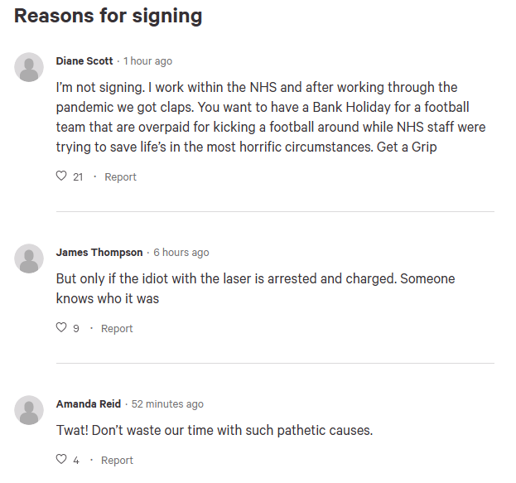Report Amanda Reid's comment
The height and width of the screenshot is (483, 516).
click(x=117, y=461)
